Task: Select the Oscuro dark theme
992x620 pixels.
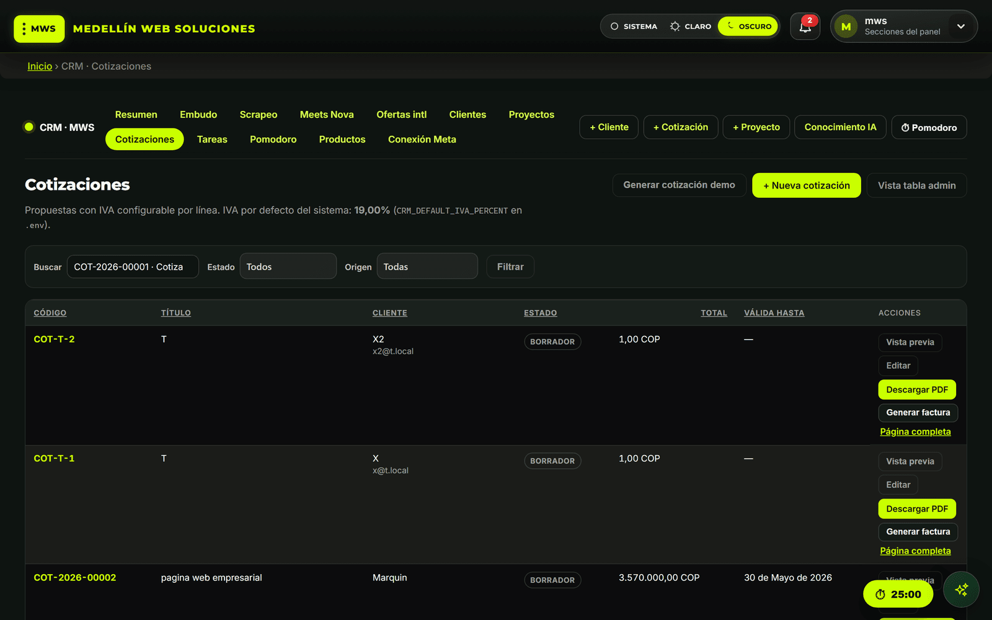Action: pos(748,27)
